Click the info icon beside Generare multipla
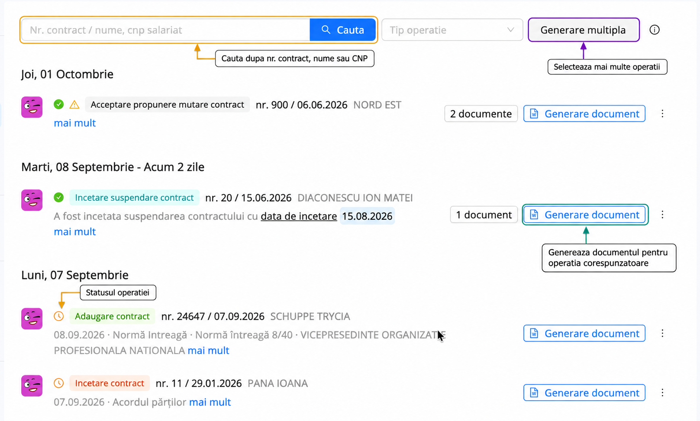This screenshot has width=700, height=421. tap(655, 30)
